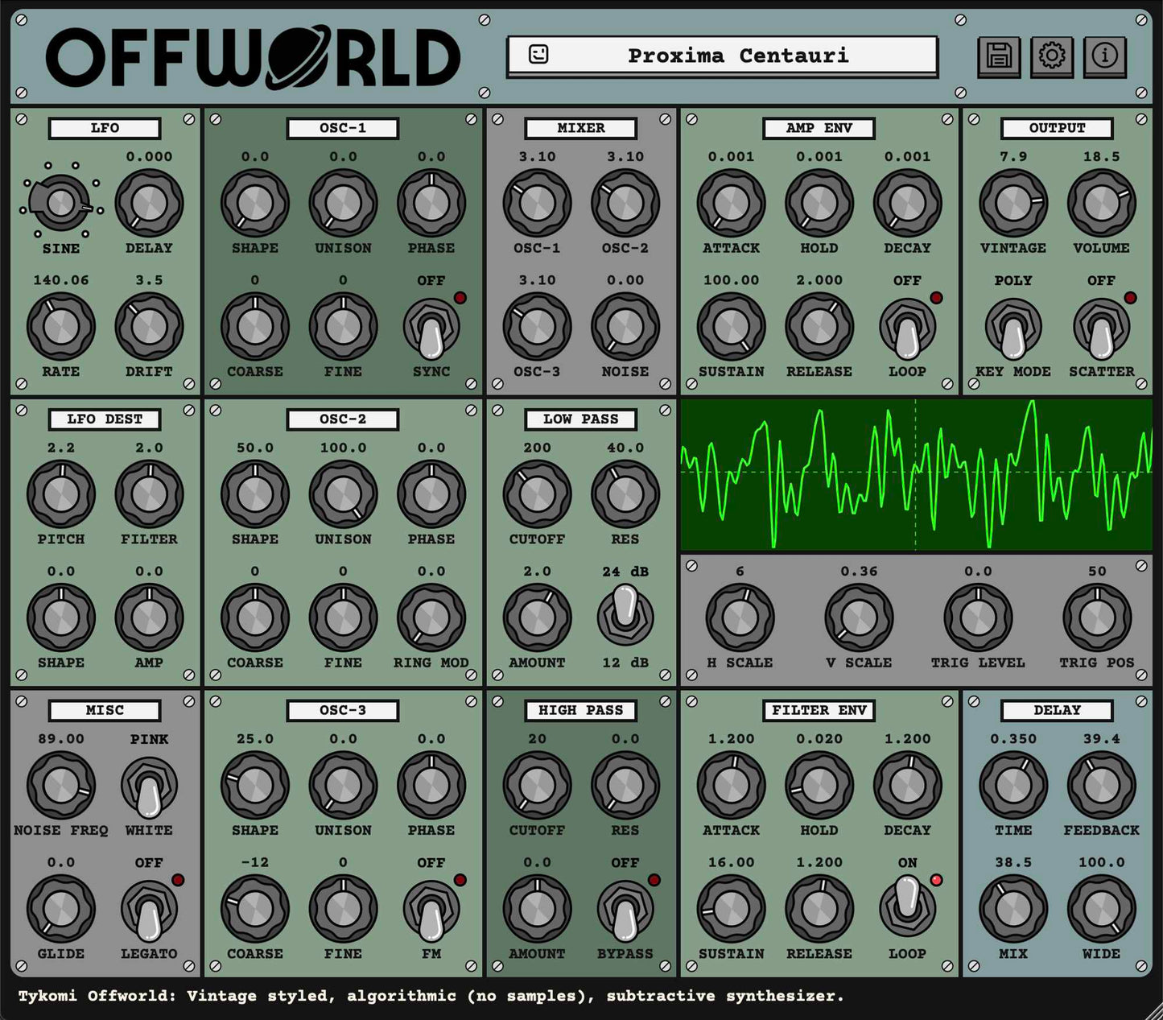Click the AMP ENV SUSTAIN knob
The image size is (1163, 1020).
[x=731, y=327]
